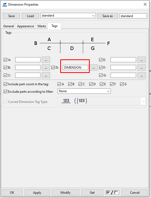Close the Dimension Properties dialog
The image size is (151, 198).
(x=145, y=4)
